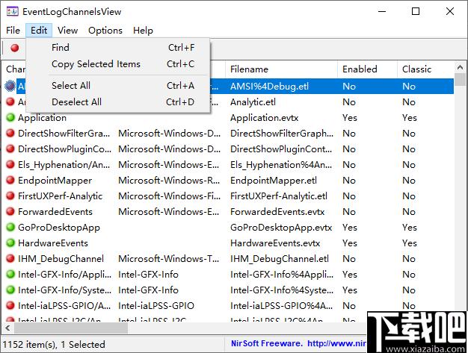468x353 pixels.
Task: Click green status icon beside Application channel
Action: (x=10, y=117)
